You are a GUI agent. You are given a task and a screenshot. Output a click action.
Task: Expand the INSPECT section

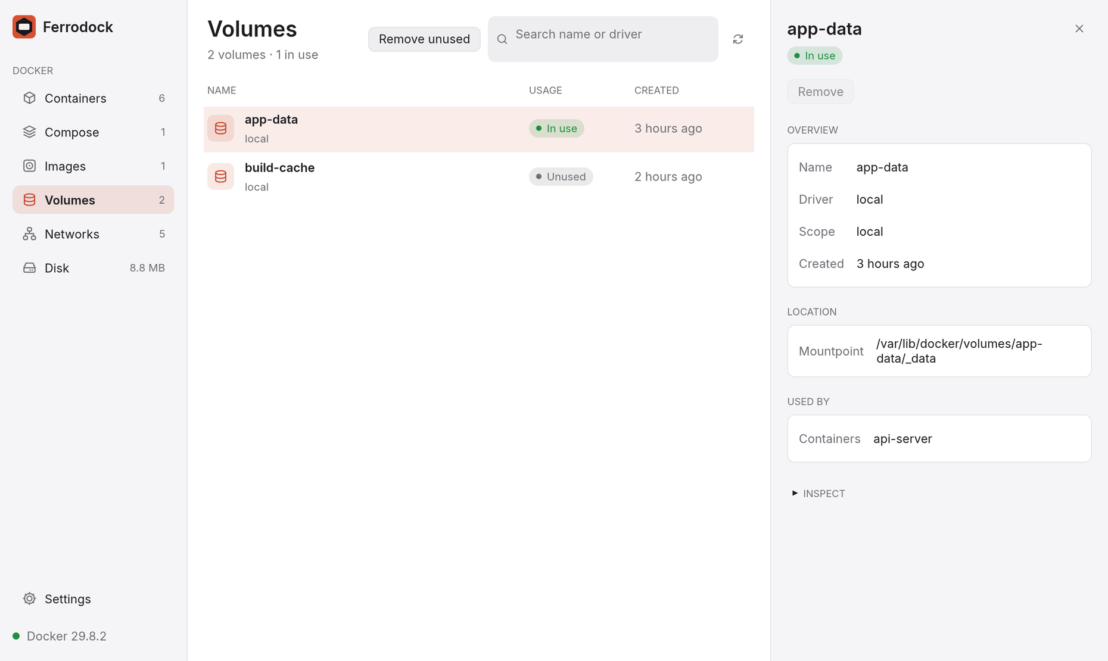pos(818,493)
